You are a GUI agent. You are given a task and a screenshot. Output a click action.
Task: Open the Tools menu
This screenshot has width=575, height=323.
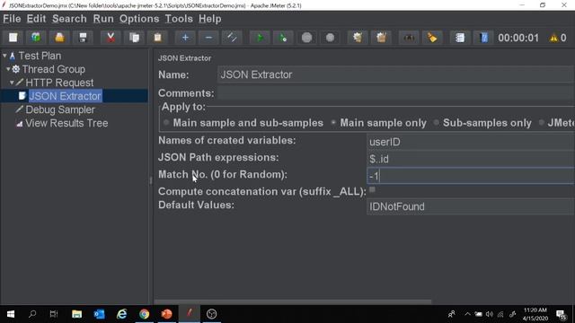[179, 19]
